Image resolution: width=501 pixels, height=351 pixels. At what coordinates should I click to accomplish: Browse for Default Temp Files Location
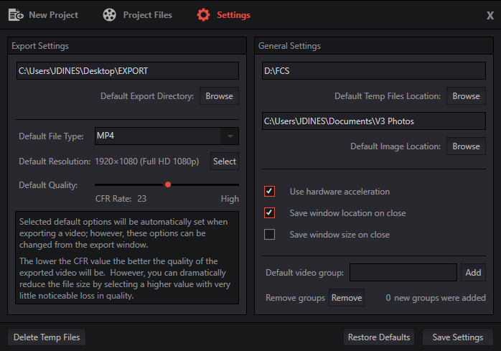pos(466,96)
